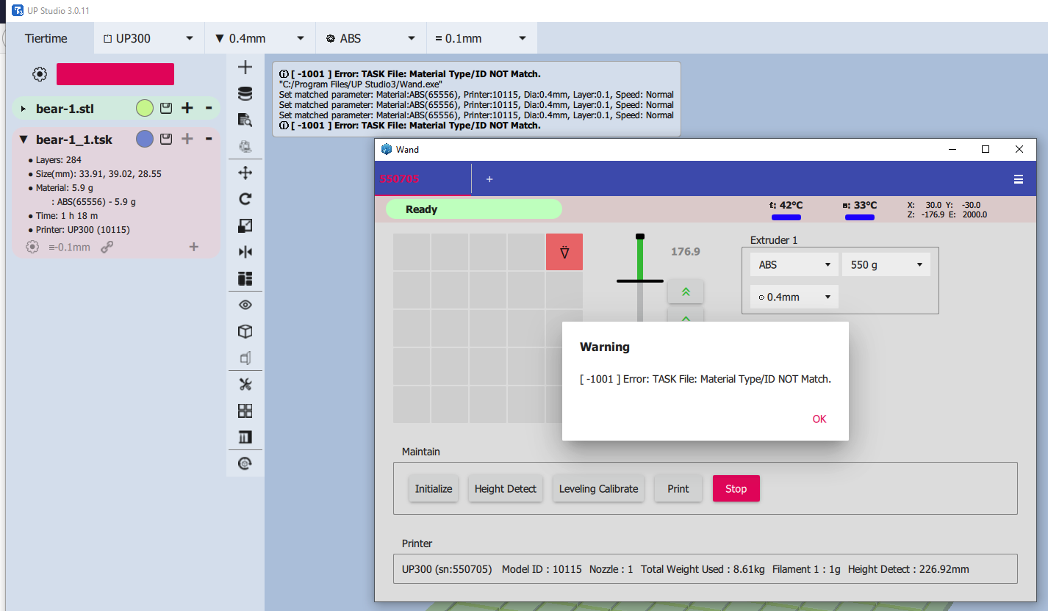Collapse the bear-1_1.tsk item
The height and width of the screenshot is (611, 1048).
(23, 140)
